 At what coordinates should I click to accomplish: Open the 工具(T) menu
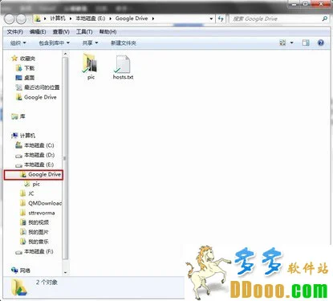[x=84, y=32]
